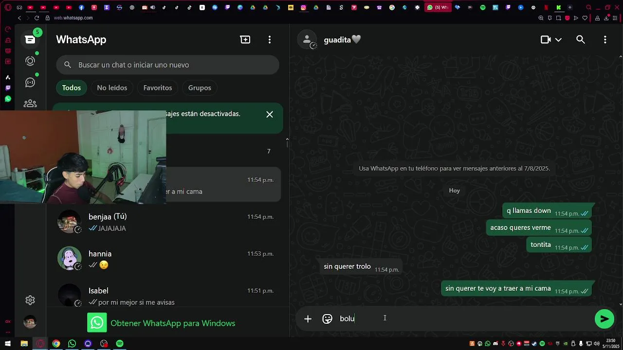Open the Chats icon with 5 badge

point(30,40)
